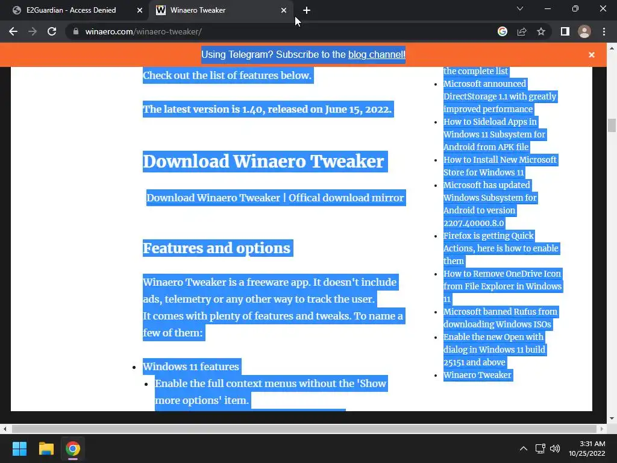
Task: Open the Telegram blog channel link
Action: tap(377, 54)
